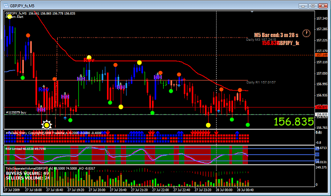This screenshot has width=331, height=196.
Task: Click the 'M5 Bar end: 3 m 28 s' label
Action: [276, 35]
